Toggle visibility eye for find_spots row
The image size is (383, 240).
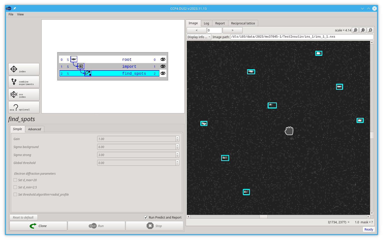163,73
